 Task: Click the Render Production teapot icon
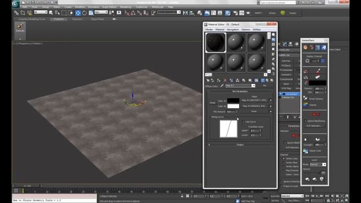[x=248, y=13]
